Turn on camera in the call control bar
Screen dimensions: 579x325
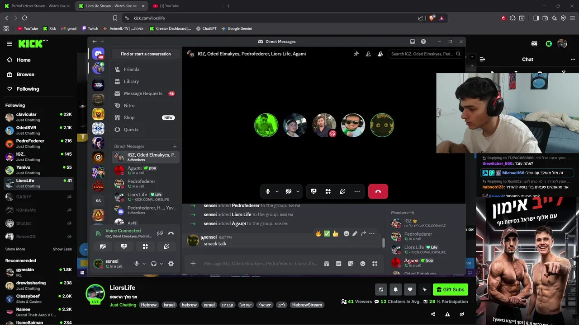(x=289, y=191)
